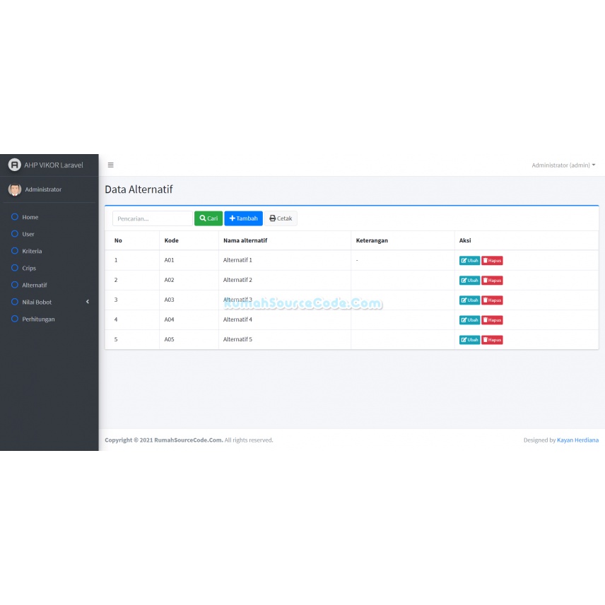Edit Alternatif 1 with Ubah button

point(469,260)
